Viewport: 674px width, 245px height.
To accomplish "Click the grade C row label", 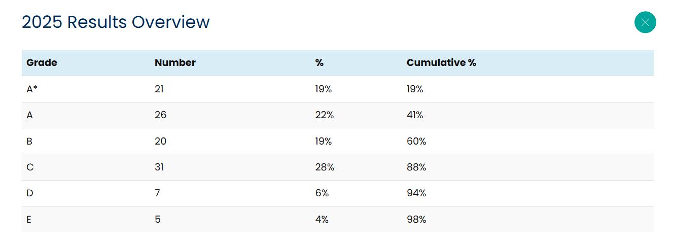I will (x=30, y=167).
